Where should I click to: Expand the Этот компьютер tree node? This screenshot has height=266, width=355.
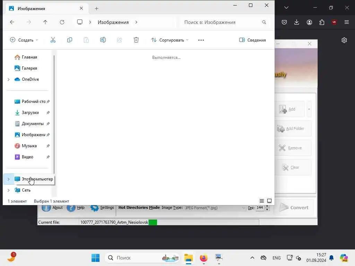pyautogui.click(x=9, y=179)
